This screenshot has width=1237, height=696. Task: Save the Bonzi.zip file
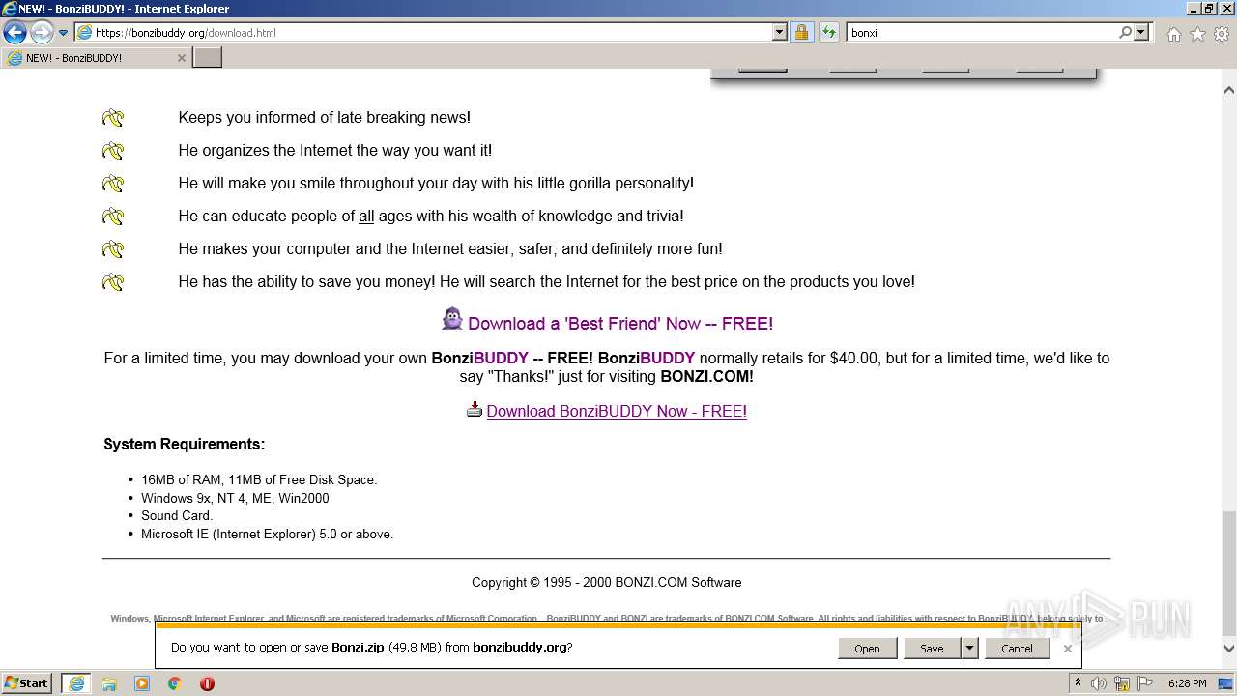[x=932, y=649]
